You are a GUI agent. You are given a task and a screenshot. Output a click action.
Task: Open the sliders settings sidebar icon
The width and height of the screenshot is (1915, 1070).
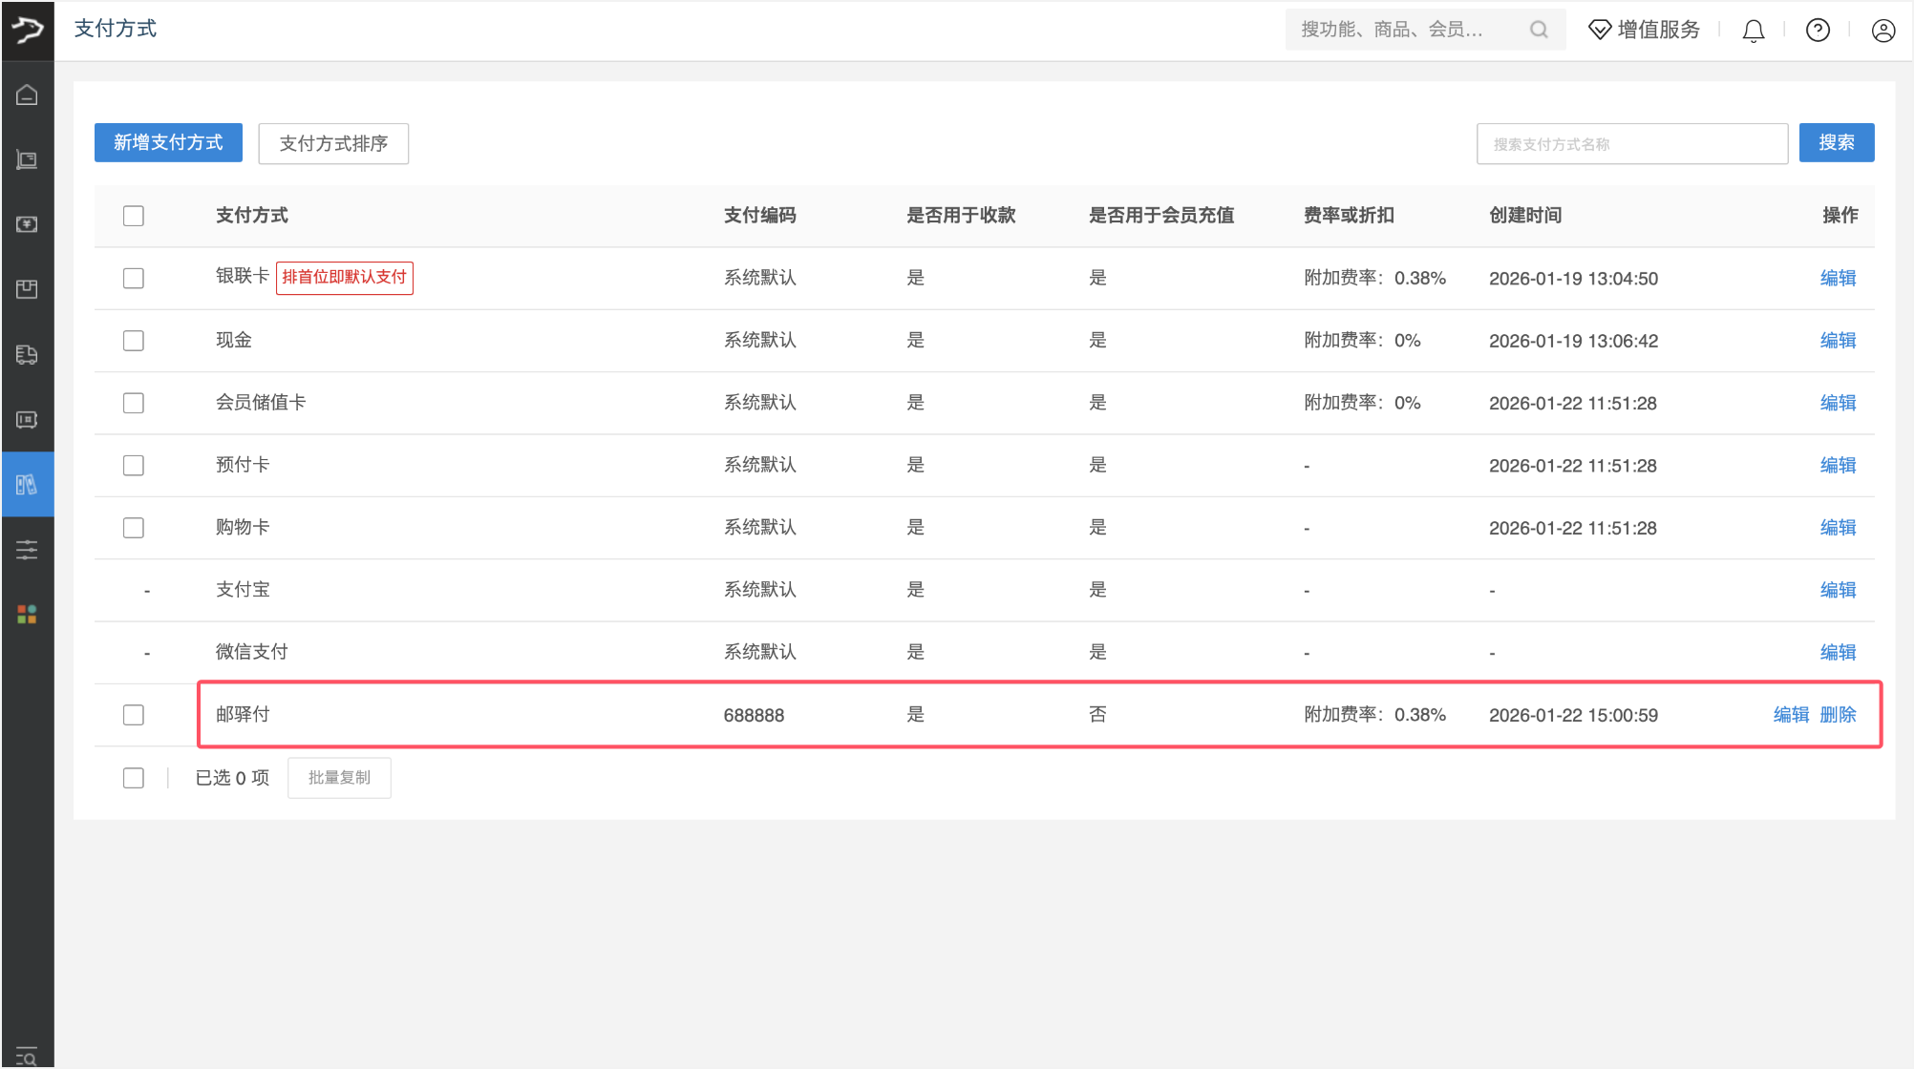27,550
